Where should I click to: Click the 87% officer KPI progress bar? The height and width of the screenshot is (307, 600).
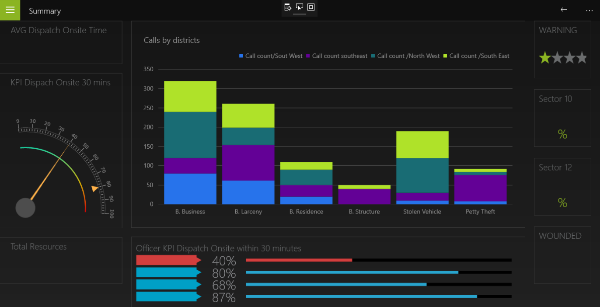pos(378,297)
